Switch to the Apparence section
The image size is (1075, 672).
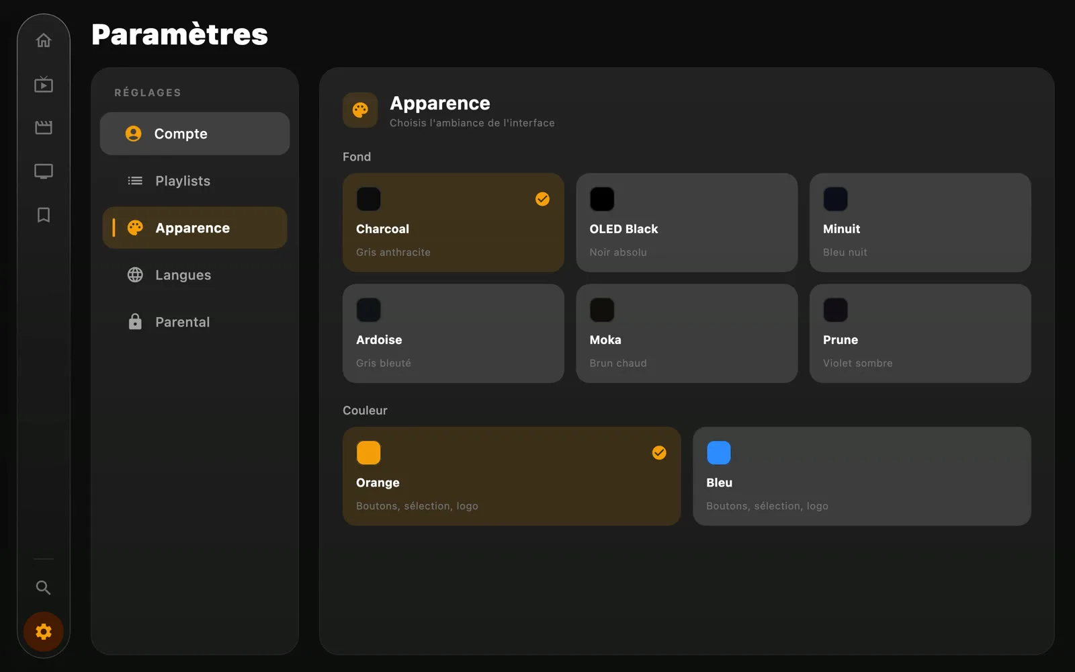(195, 228)
